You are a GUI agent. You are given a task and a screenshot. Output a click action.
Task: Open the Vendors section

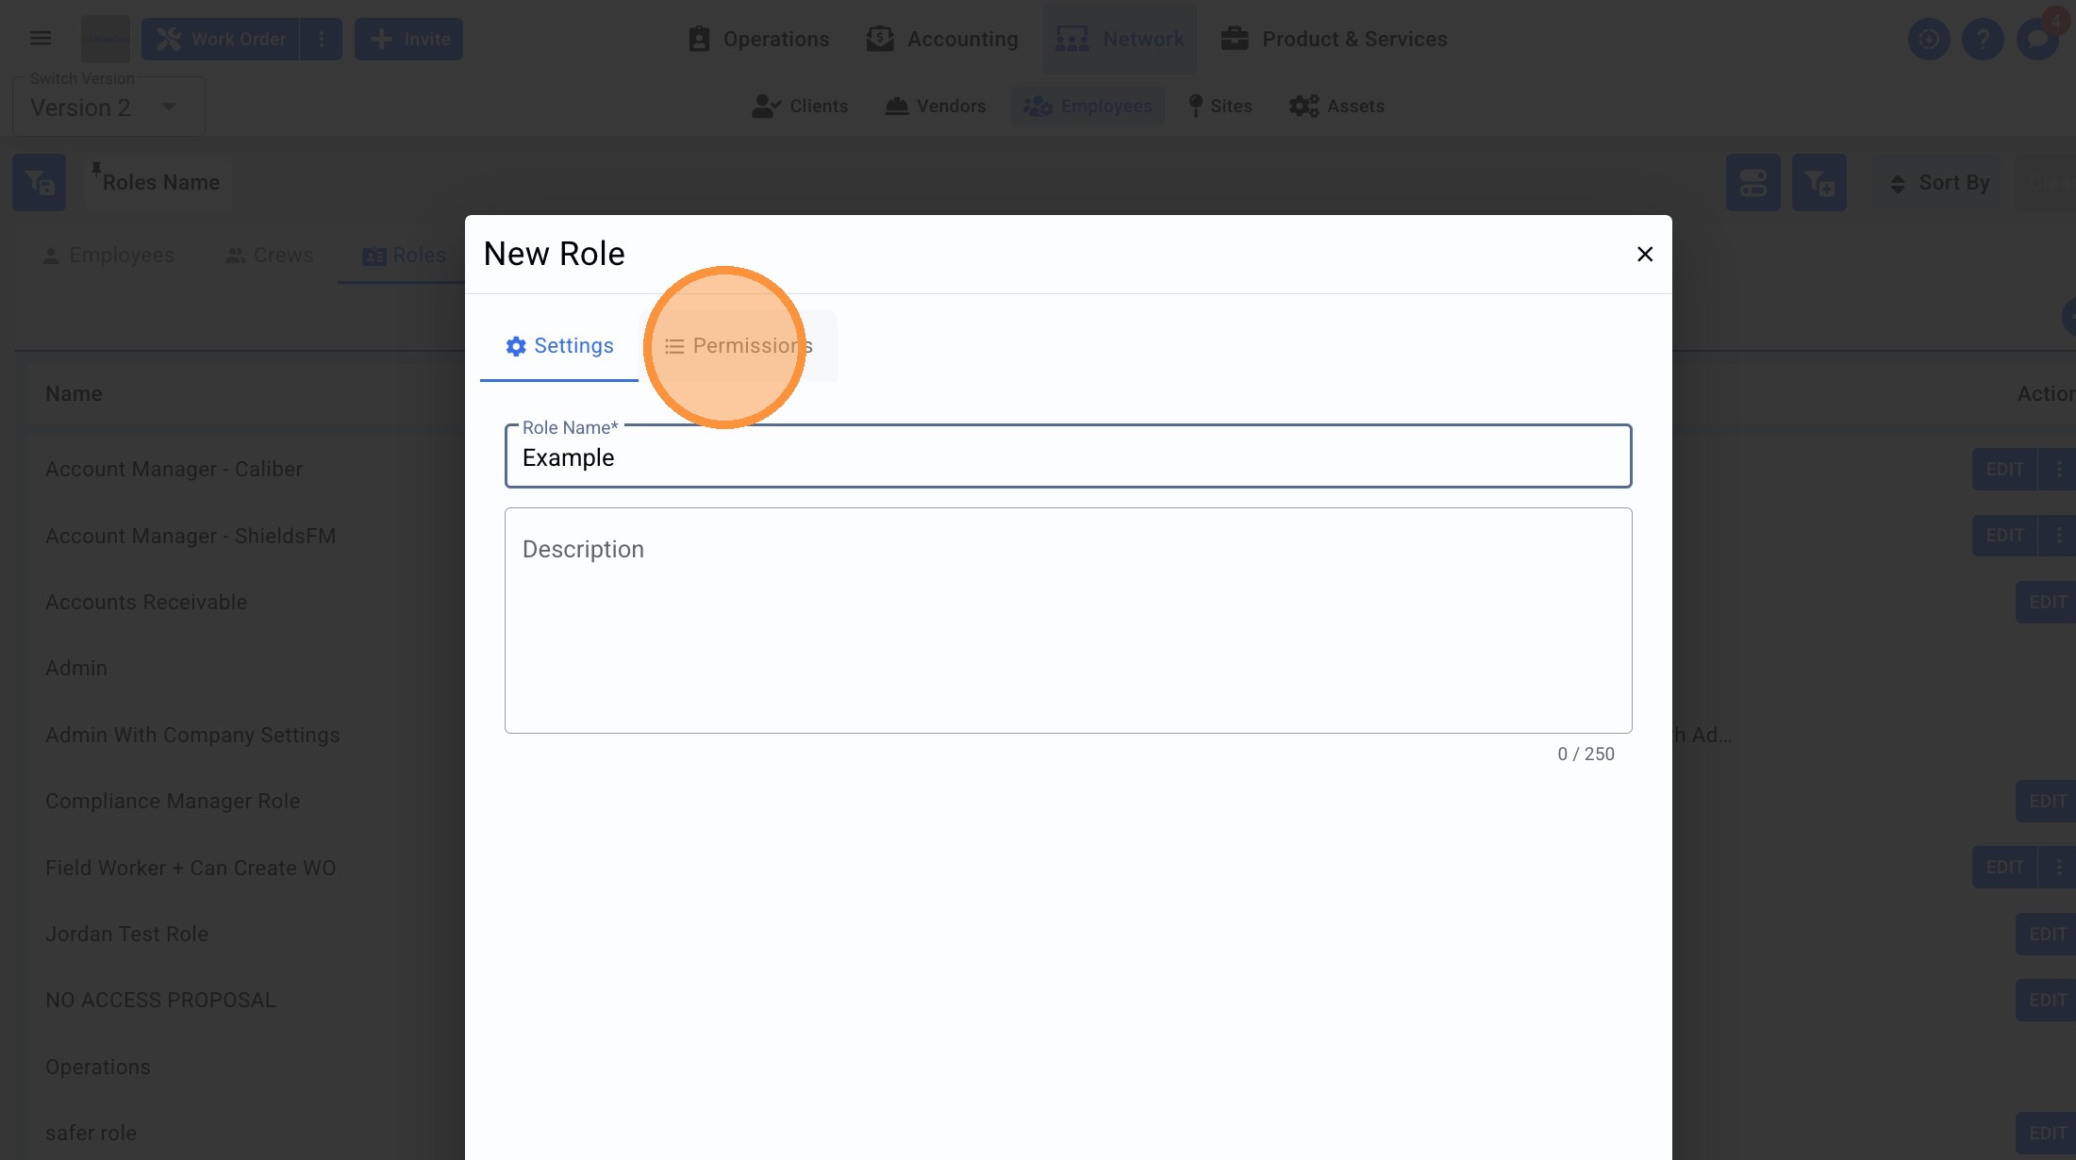pos(935,107)
